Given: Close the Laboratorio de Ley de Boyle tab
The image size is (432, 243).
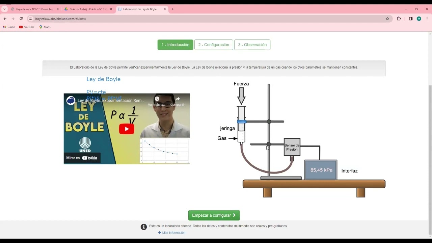Looking at the screenshot, I should pyautogui.click(x=165, y=9).
